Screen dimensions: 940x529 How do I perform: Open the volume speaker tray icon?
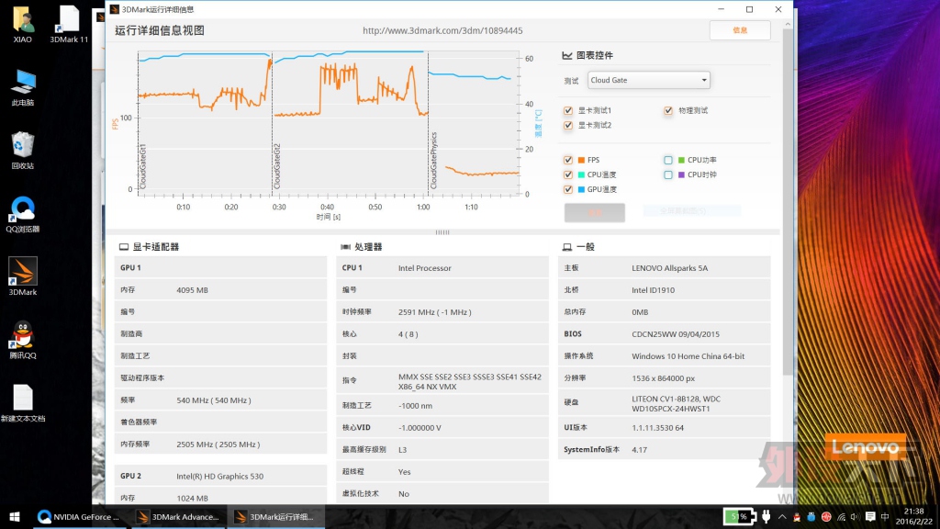click(x=855, y=517)
